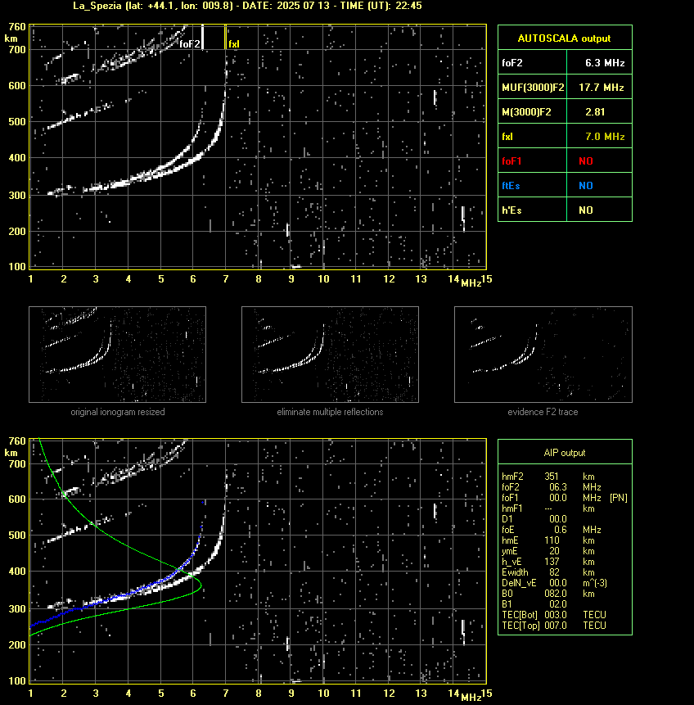The image size is (694, 705).
Task: Select the hmF1 dashes value
Action: [548, 508]
